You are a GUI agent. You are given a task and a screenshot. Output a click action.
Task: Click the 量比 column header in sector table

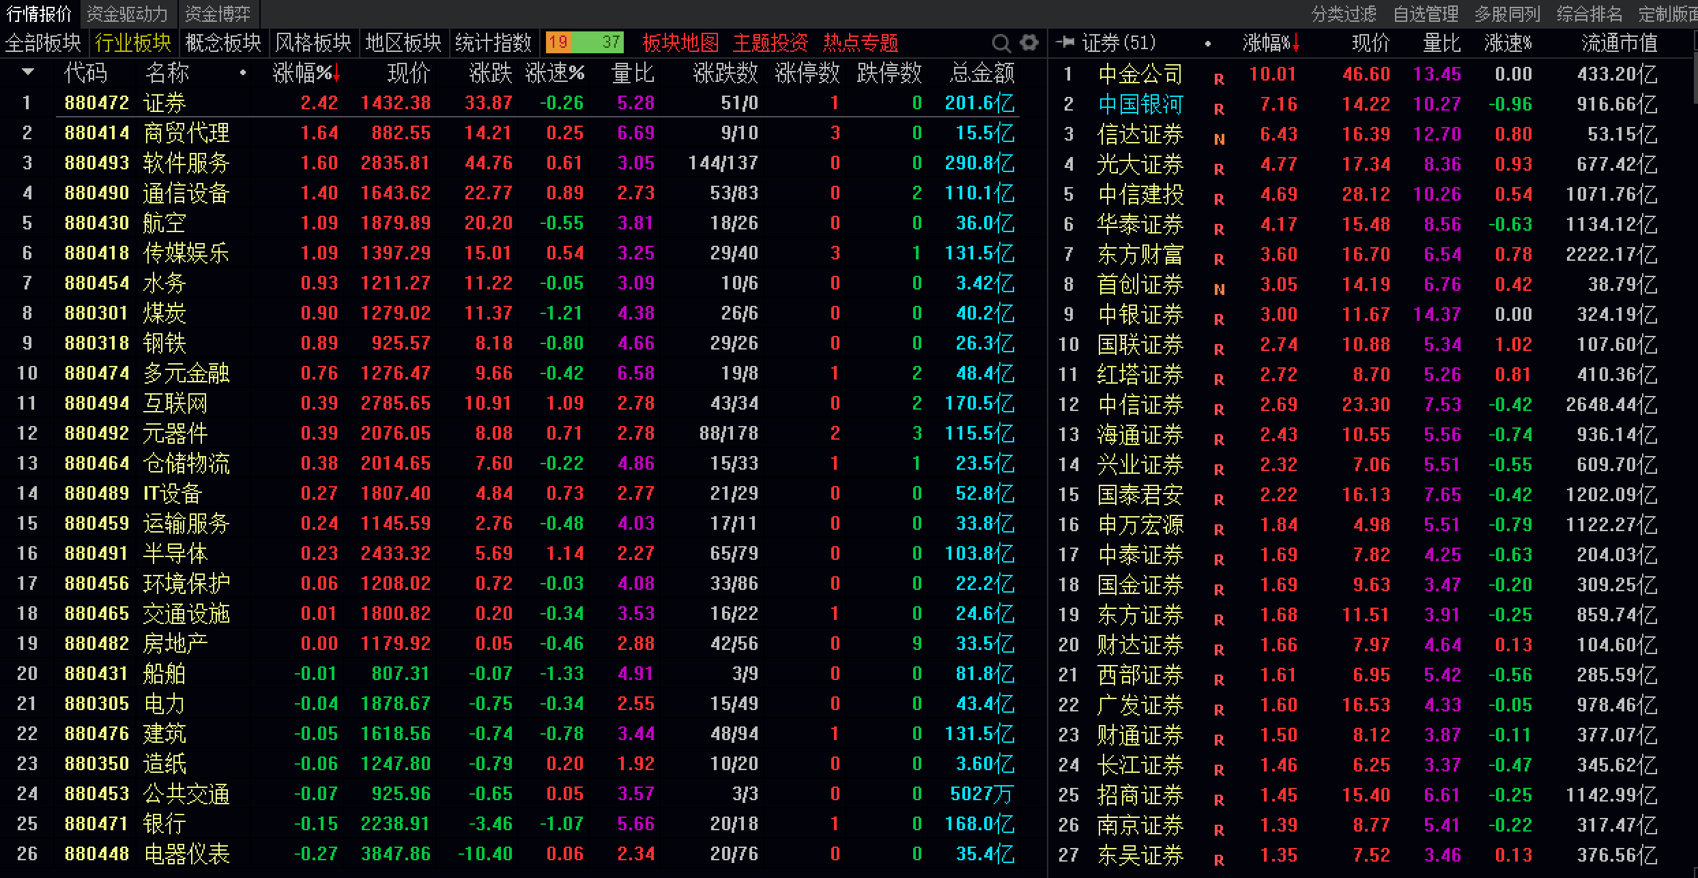click(x=633, y=72)
